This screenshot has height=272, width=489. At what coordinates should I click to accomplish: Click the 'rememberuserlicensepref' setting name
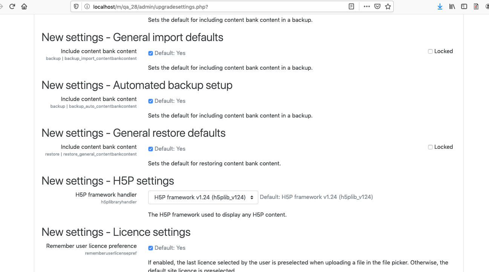tap(111, 254)
